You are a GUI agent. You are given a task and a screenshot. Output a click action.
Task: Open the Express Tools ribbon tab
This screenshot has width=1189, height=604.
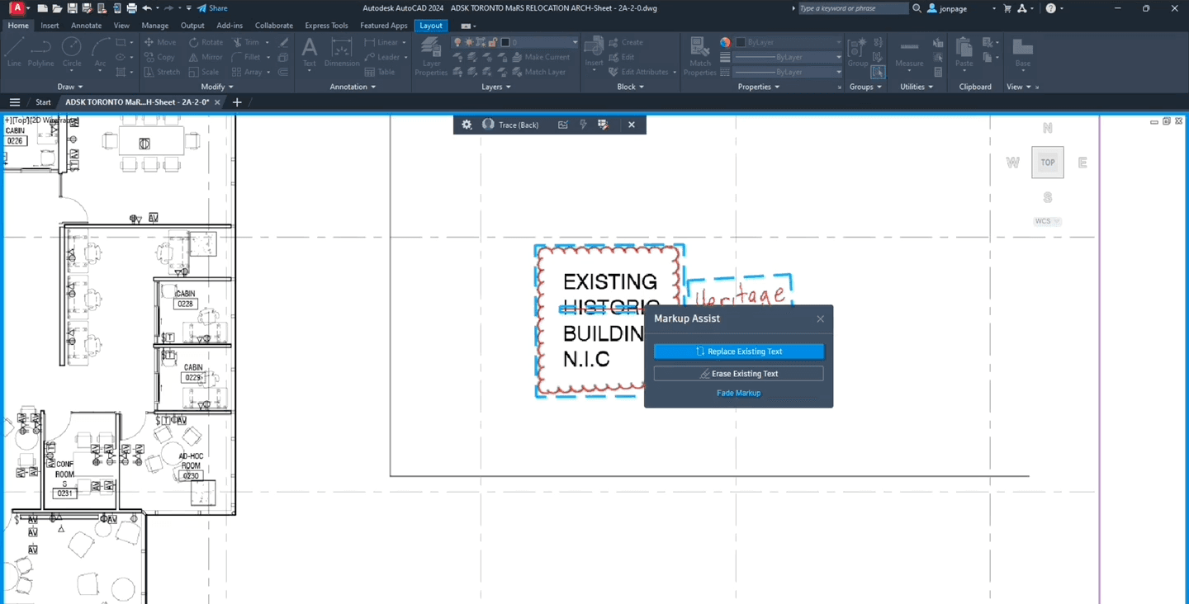(326, 26)
